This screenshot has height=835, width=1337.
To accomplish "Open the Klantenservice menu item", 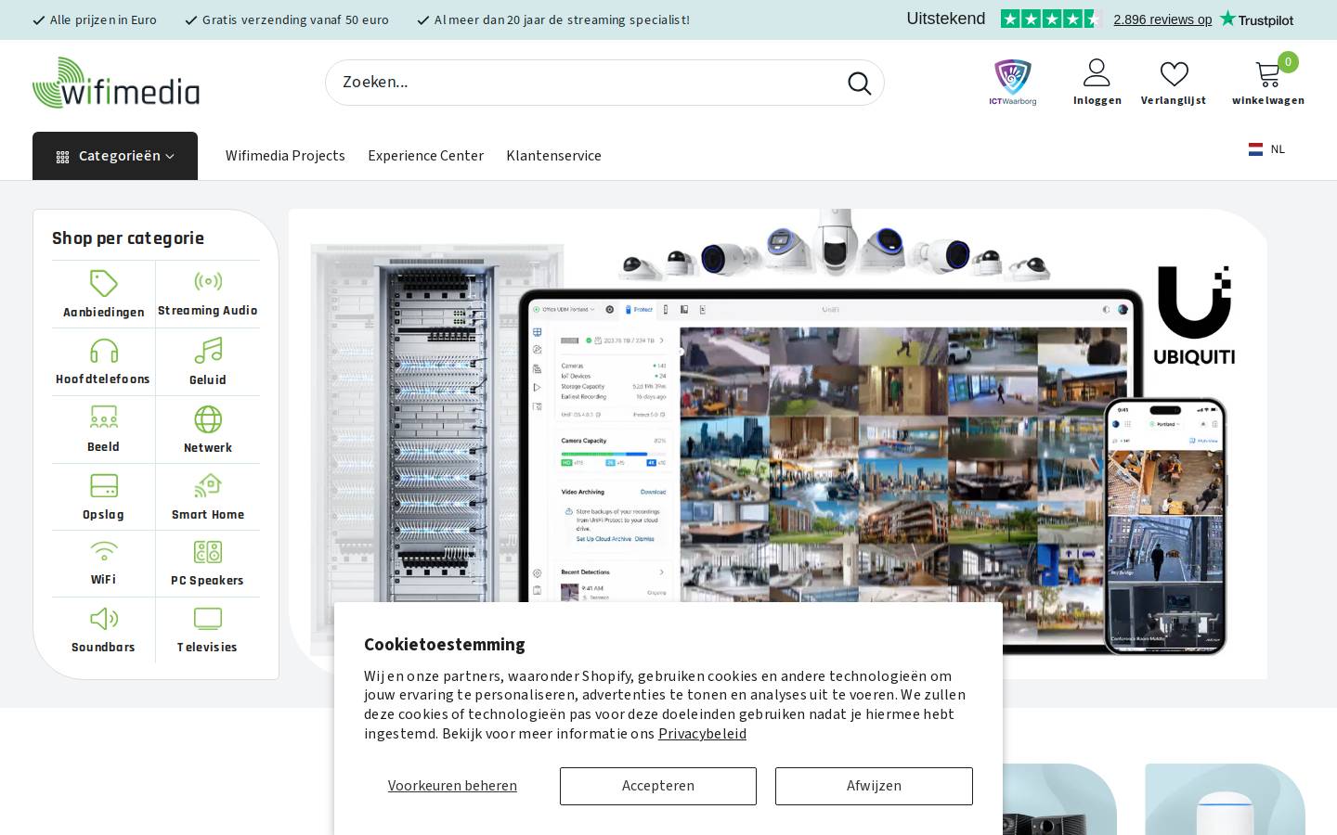I will click(553, 156).
